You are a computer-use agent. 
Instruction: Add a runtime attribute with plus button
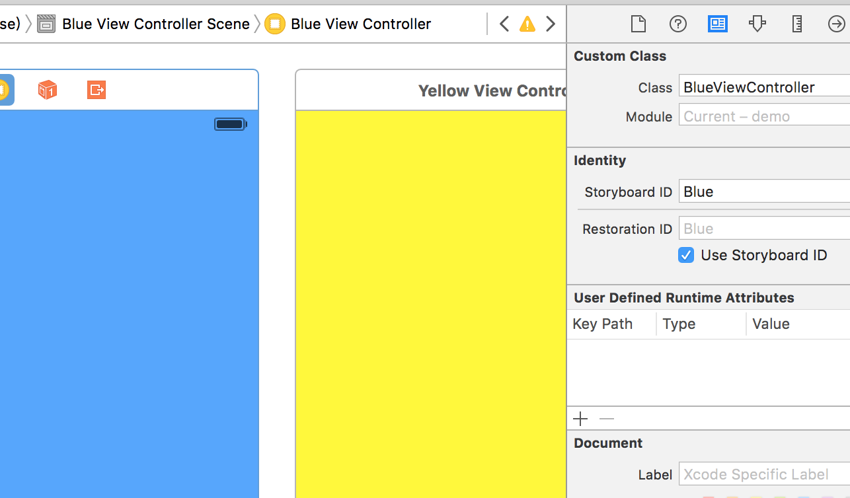pyautogui.click(x=580, y=419)
